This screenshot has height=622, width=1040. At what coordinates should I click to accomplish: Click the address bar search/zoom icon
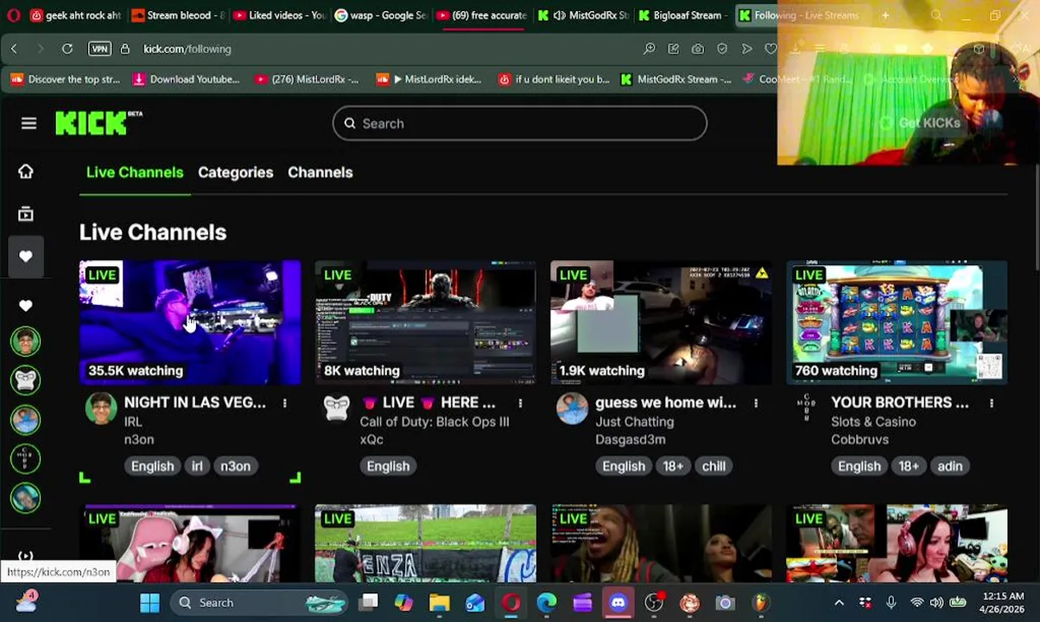pyautogui.click(x=649, y=49)
